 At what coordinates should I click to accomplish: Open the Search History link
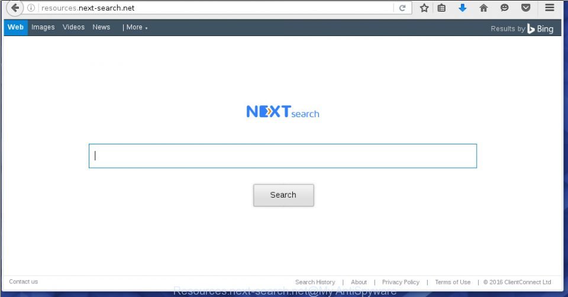click(x=315, y=282)
